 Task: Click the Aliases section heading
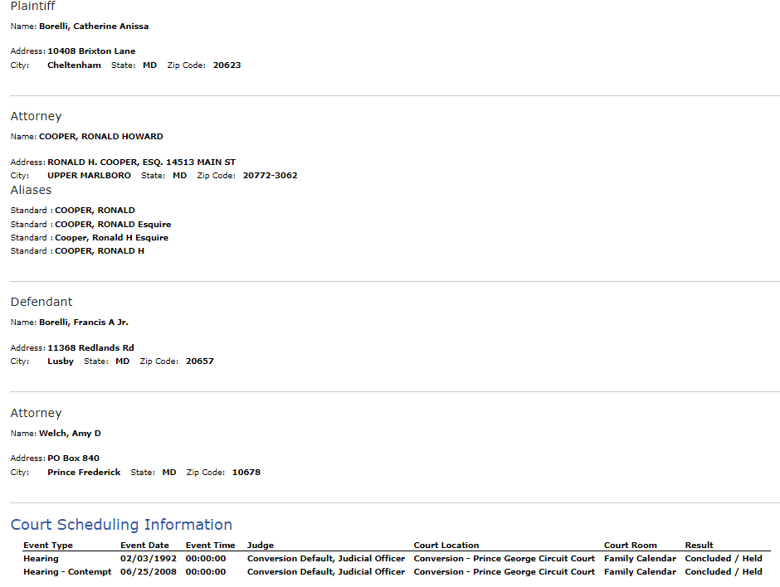pyautogui.click(x=31, y=190)
